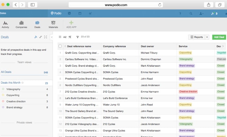Sort items with AZ icon
This screenshot has width=227, height=137.
(x=65, y=37)
